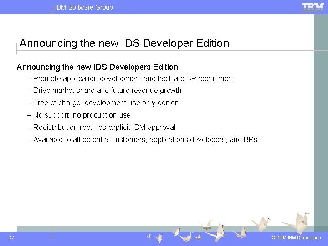This screenshot has height=246, width=328.
Task: Click the gray-green vertical sidebar band
Action: pos(321,120)
